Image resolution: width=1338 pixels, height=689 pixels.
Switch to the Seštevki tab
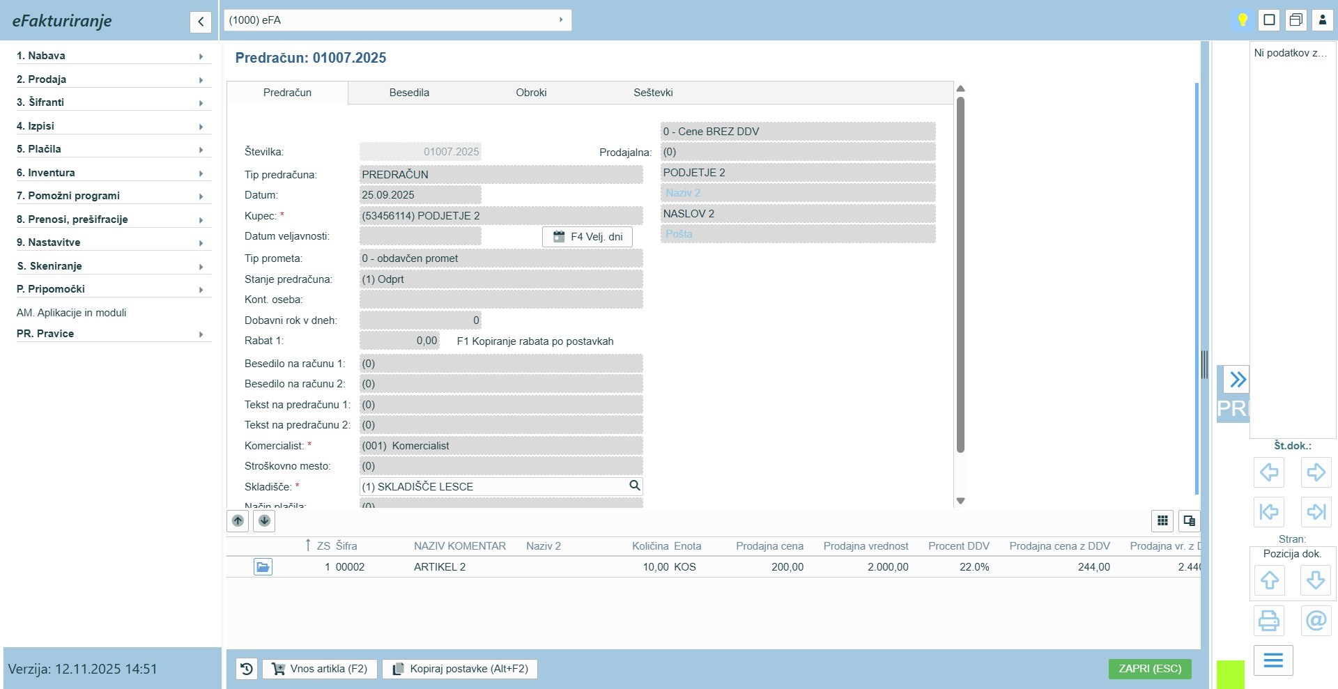pyautogui.click(x=652, y=93)
